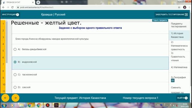Open first Chrome taskbar icon
Screen dimensions: 192x108
coord(30,105)
